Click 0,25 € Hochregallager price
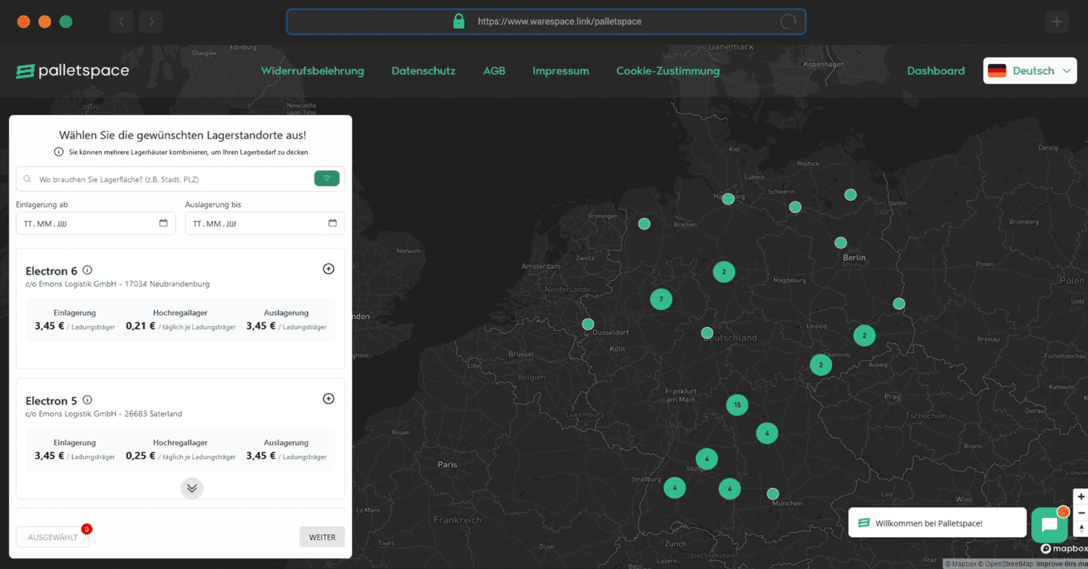This screenshot has height=569, width=1088. (140, 455)
